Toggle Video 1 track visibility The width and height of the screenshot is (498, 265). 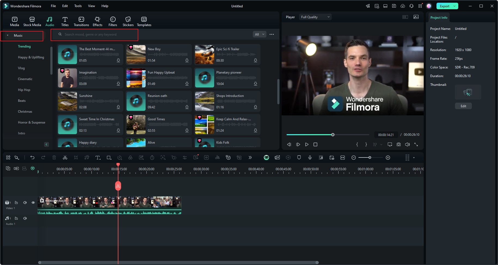(x=33, y=203)
